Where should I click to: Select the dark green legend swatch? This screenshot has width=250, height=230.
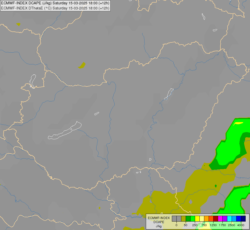pos(188,219)
